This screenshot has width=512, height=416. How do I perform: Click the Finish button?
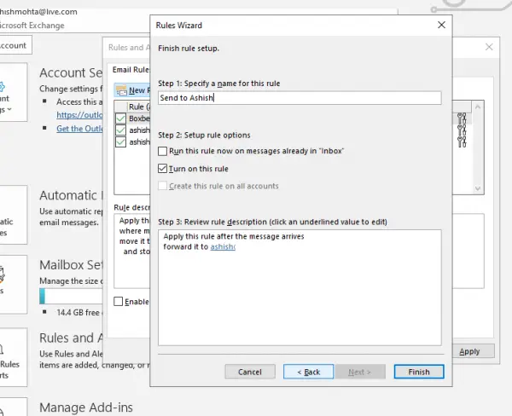tap(419, 372)
